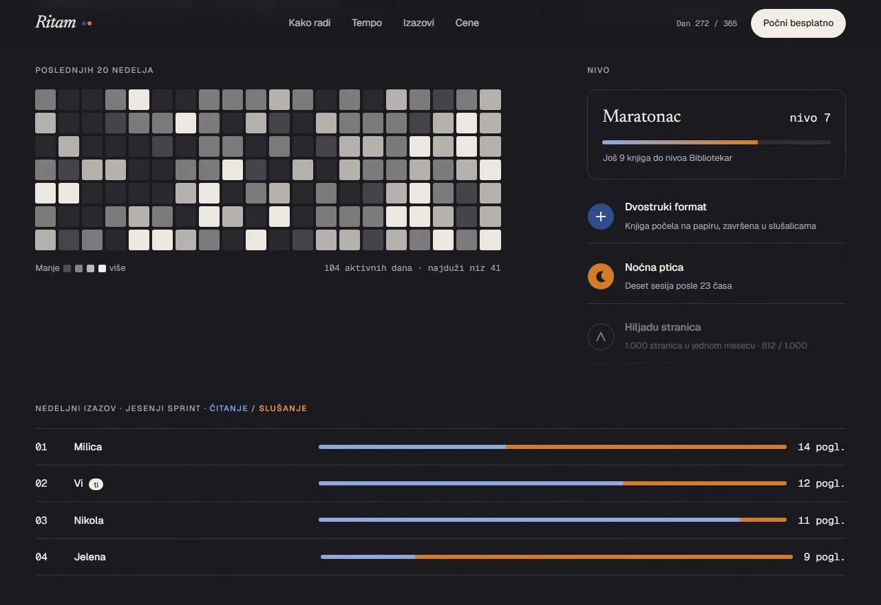Click the caret icon for Hiljadu stranica

[x=600, y=337]
